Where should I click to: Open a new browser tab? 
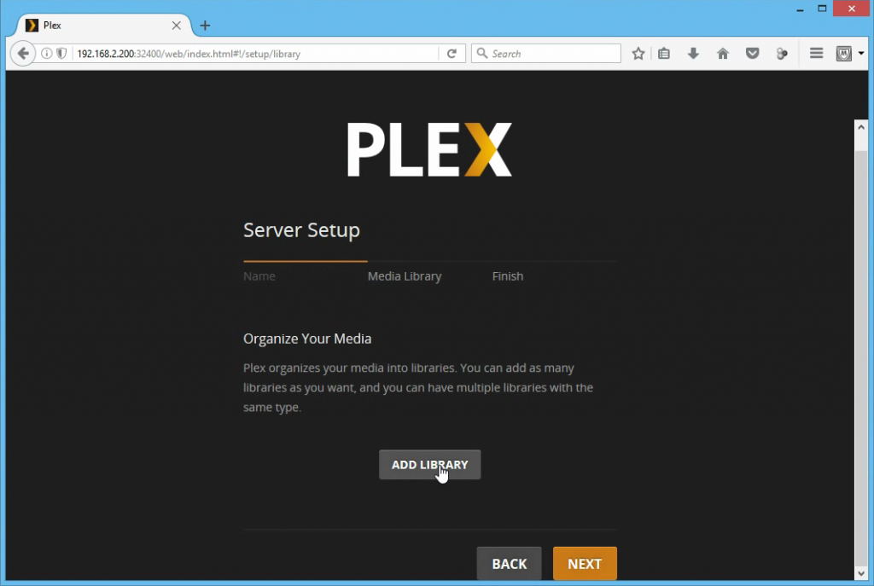tap(205, 26)
